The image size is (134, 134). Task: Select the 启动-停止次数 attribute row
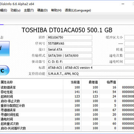(67, 101)
